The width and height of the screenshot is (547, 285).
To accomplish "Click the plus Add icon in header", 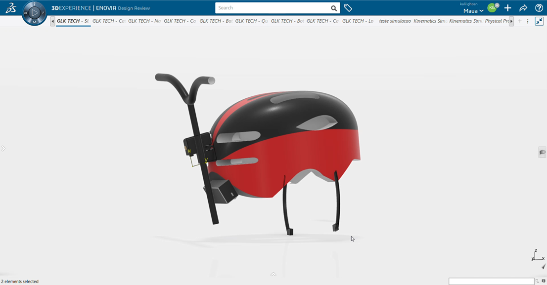I will click(x=507, y=8).
